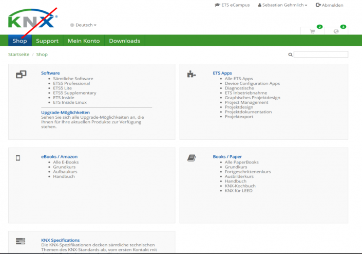Click the KNX logo

(x=32, y=20)
